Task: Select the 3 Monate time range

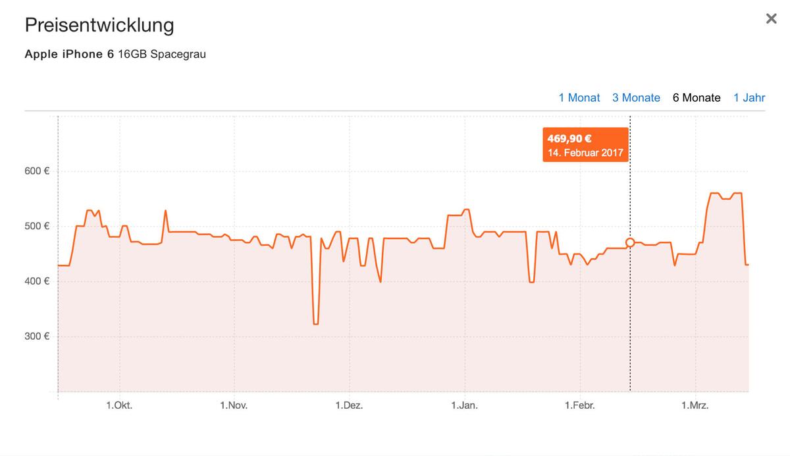Action: pyautogui.click(x=636, y=98)
